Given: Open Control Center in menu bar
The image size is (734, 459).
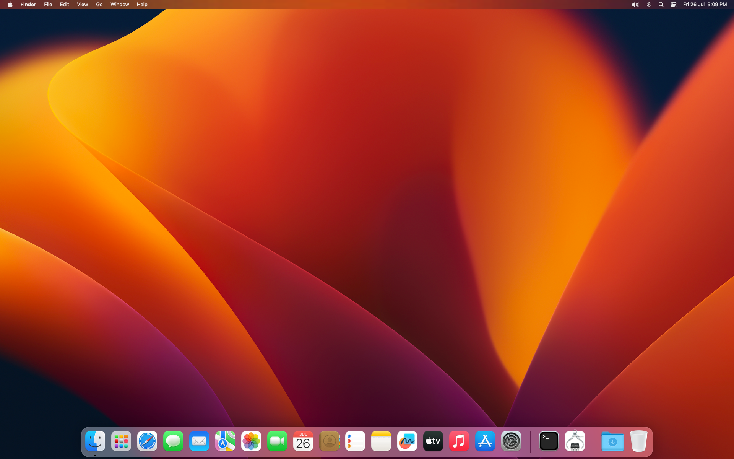Looking at the screenshot, I should [674, 5].
